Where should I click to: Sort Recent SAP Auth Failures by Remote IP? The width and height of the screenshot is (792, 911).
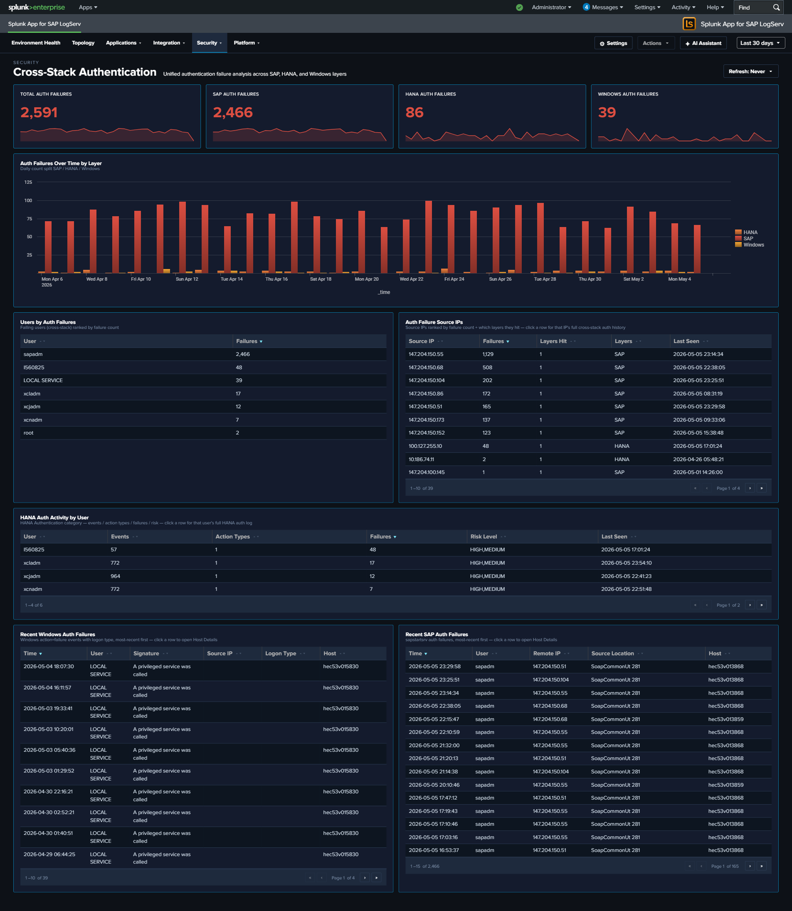[551, 653]
